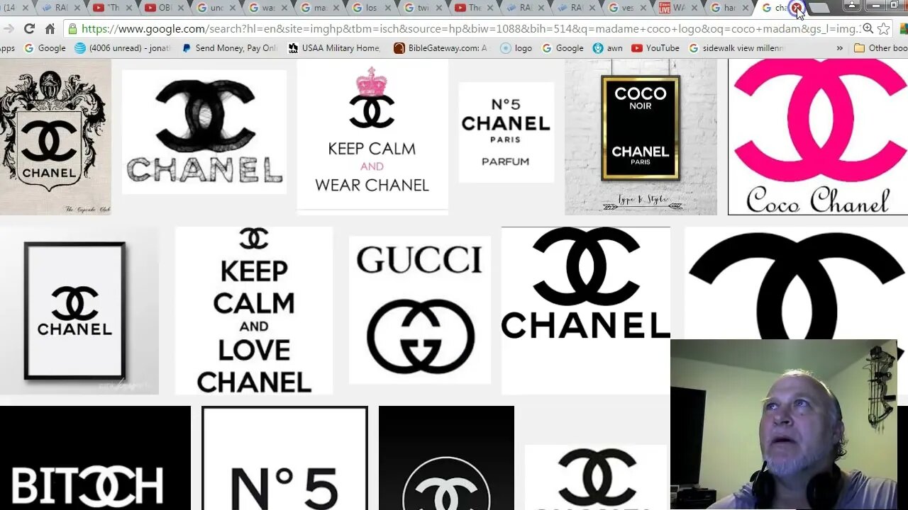The height and width of the screenshot is (510, 908).
Task: Close the 'WA' live tab
Action: (694, 8)
